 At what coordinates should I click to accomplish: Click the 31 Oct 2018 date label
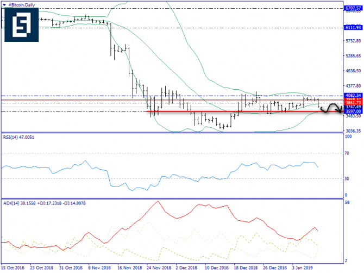coord(71,268)
